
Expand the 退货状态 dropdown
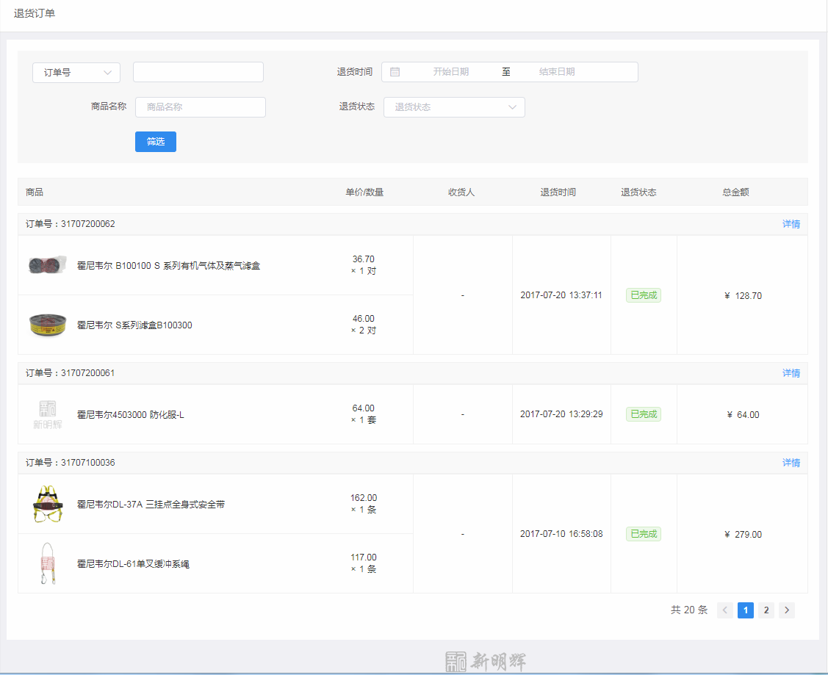point(454,107)
